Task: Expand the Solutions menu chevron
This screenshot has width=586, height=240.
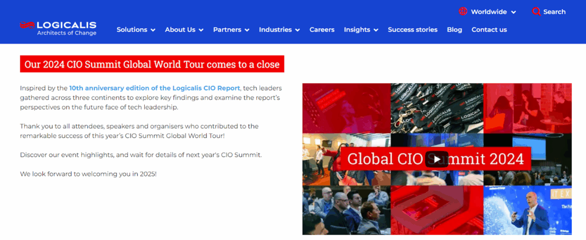Action: coord(153,30)
